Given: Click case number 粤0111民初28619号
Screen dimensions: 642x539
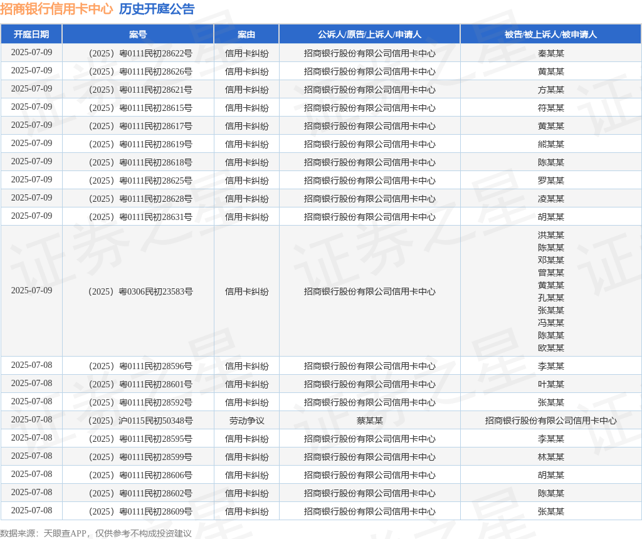Looking at the screenshot, I should (x=140, y=144).
